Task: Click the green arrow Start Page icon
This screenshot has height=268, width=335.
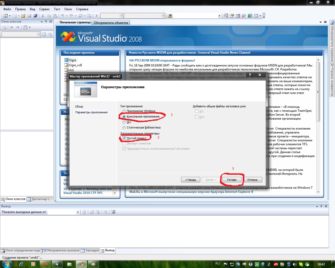Action: click(250, 16)
